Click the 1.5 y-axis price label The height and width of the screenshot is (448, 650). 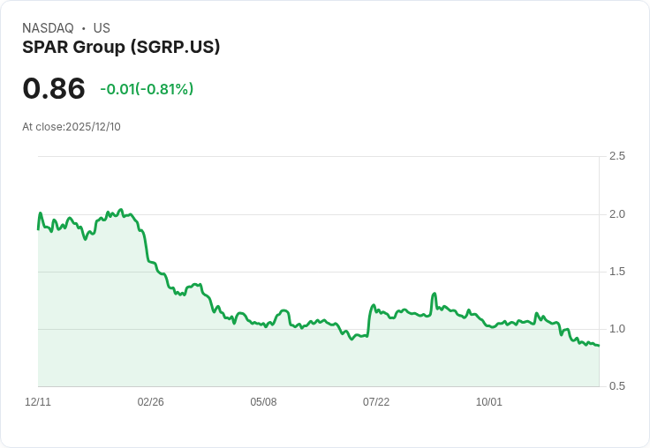click(616, 272)
